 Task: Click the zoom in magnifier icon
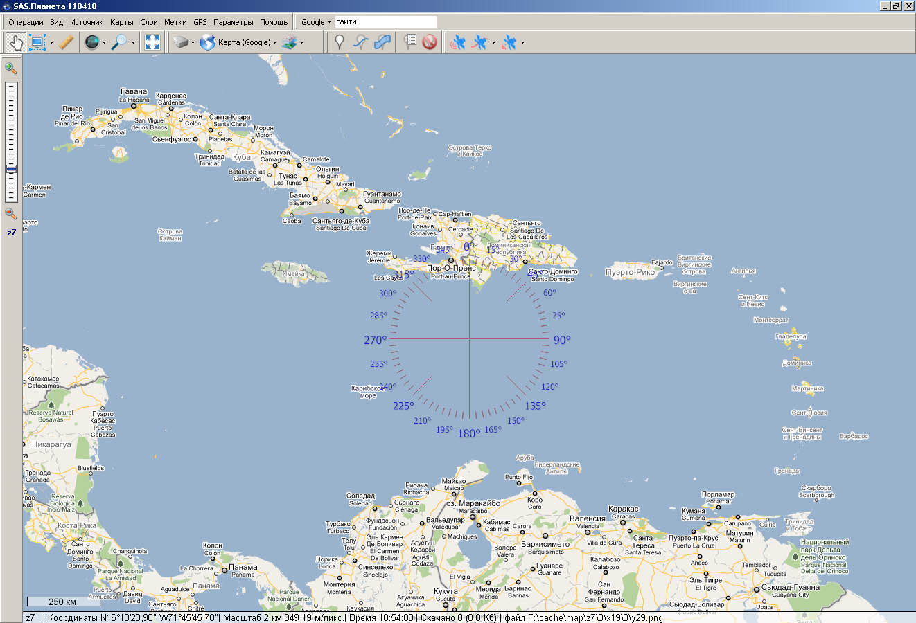(x=10, y=68)
